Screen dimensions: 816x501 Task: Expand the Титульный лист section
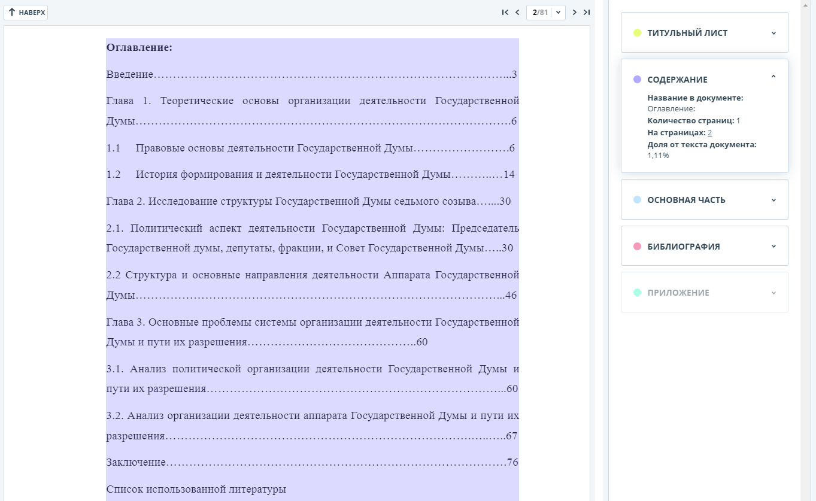click(773, 33)
